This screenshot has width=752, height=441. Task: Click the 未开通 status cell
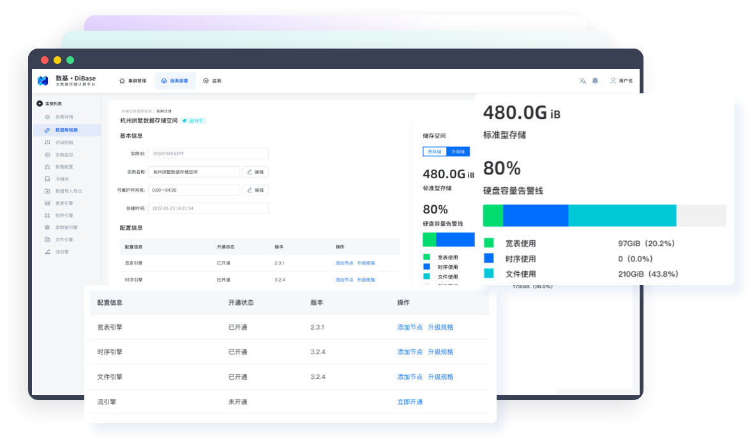[x=238, y=401]
